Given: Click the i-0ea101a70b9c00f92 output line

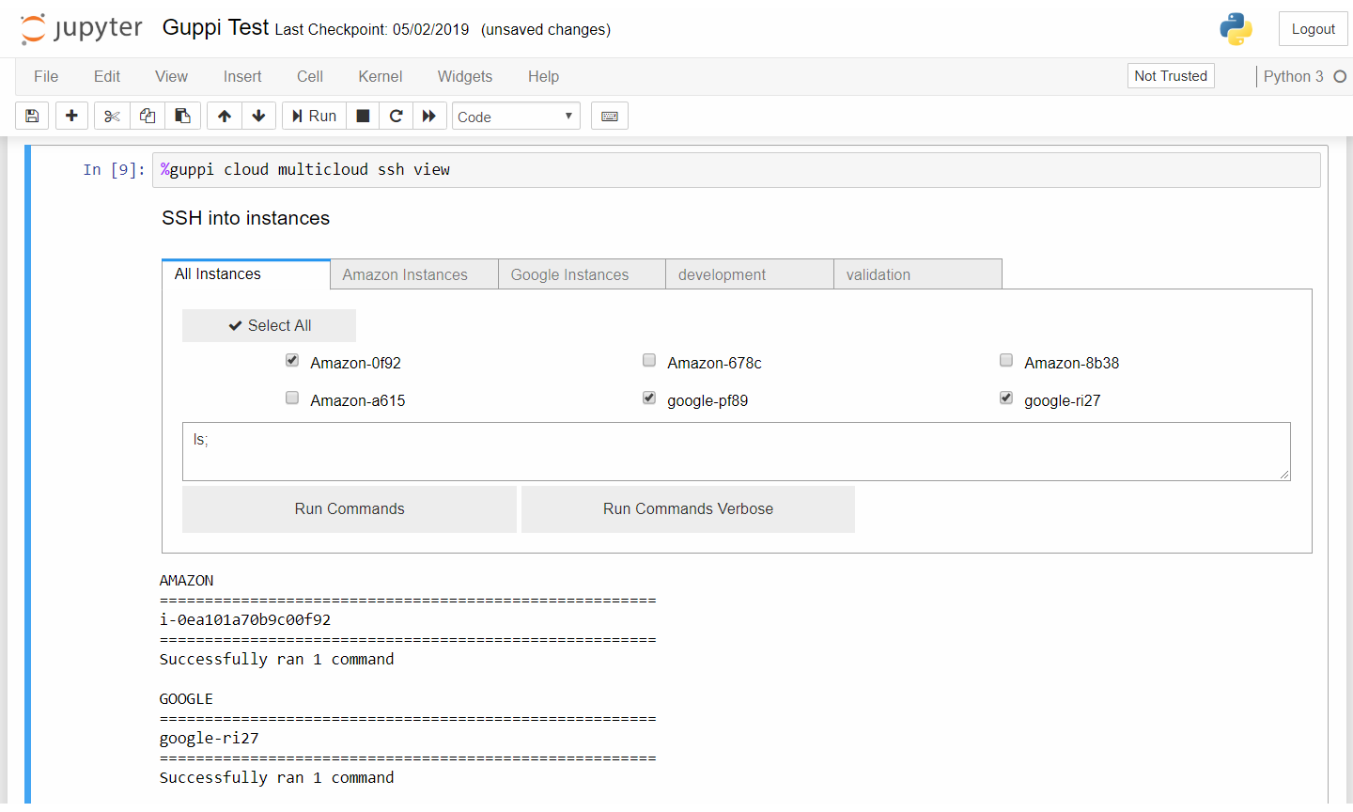Looking at the screenshot, I should 245,620.
